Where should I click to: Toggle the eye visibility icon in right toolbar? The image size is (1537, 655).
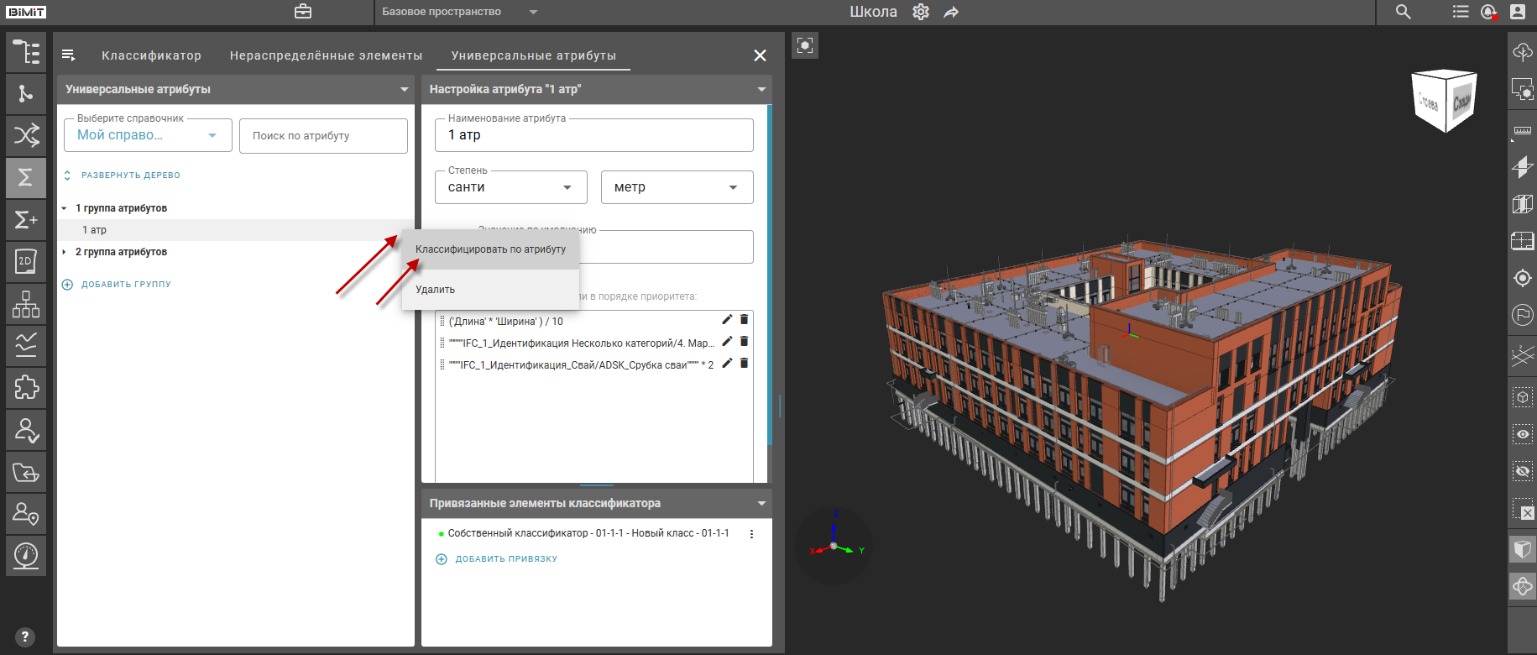point(1522,434)
